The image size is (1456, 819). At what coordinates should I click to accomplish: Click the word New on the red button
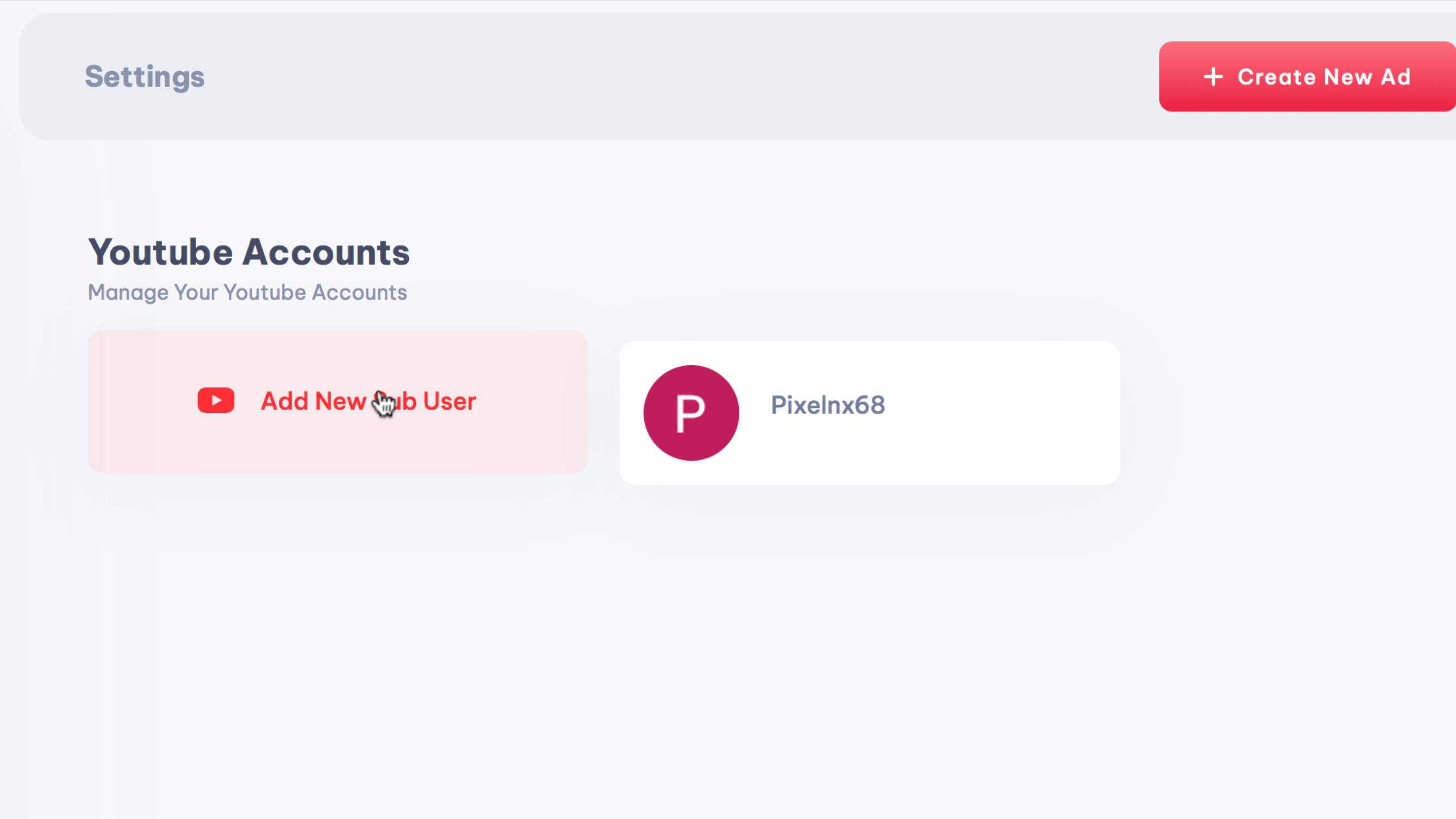(x=1348, y=77)
